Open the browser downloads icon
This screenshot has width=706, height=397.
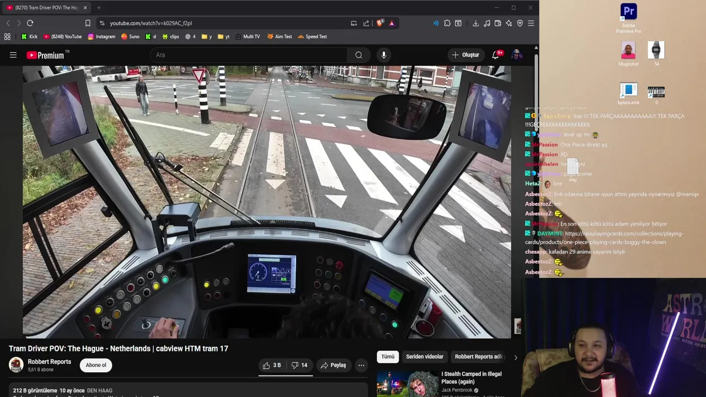(x=475, y=23)
